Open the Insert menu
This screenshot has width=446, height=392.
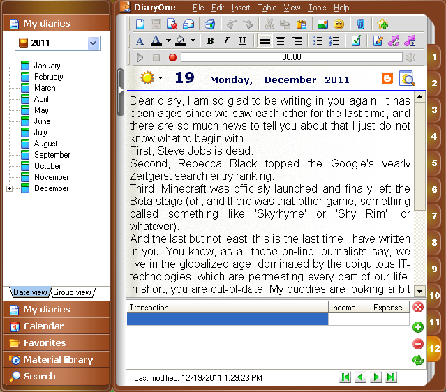click(241, 8)
